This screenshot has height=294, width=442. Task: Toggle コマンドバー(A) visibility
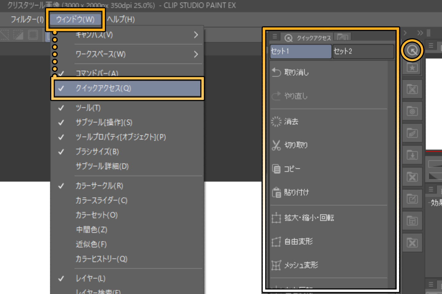tap(127, 73)
